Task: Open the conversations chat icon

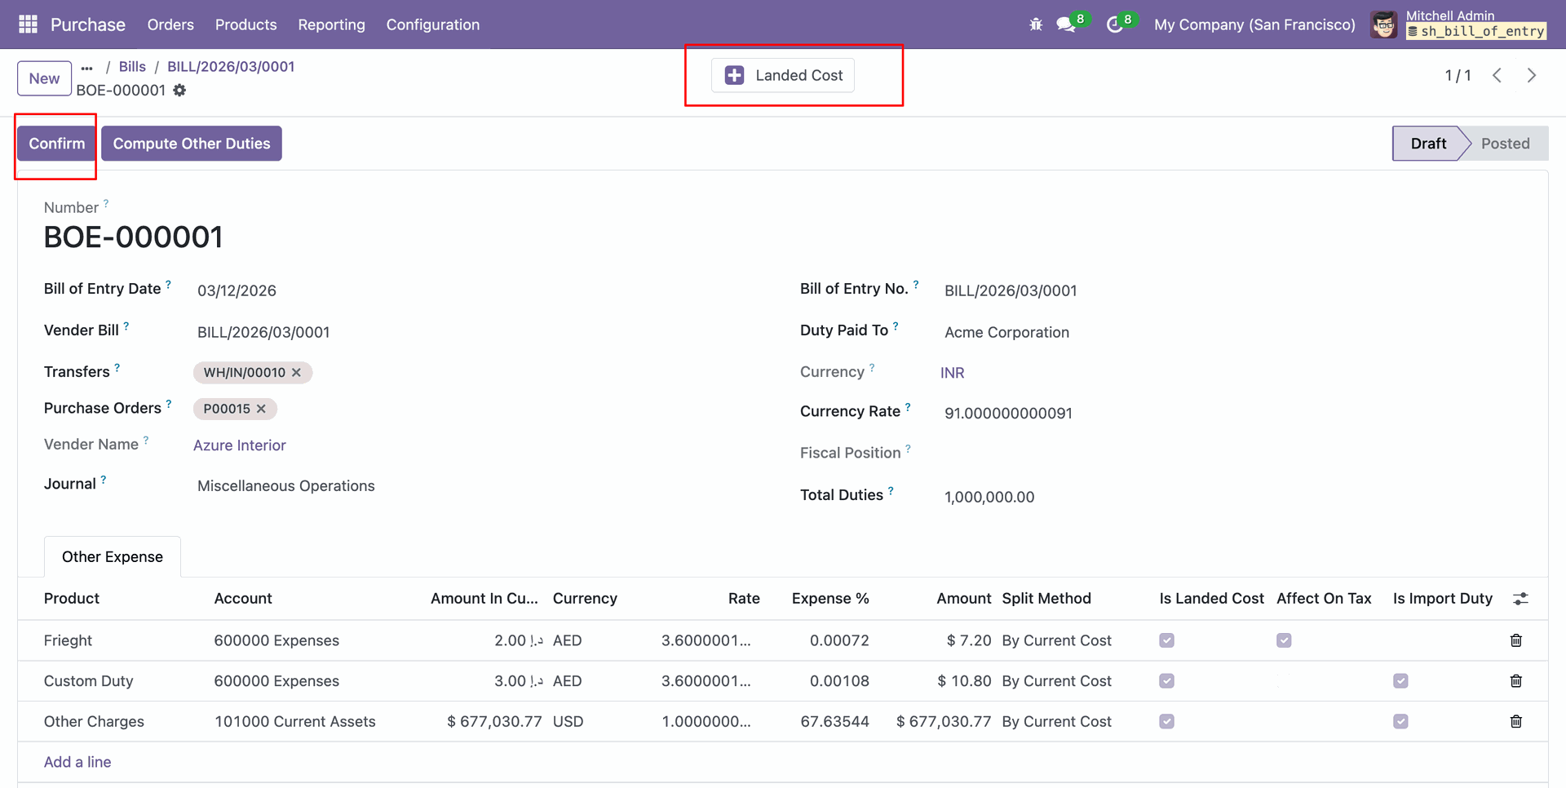Action: tap(1065, 24)
